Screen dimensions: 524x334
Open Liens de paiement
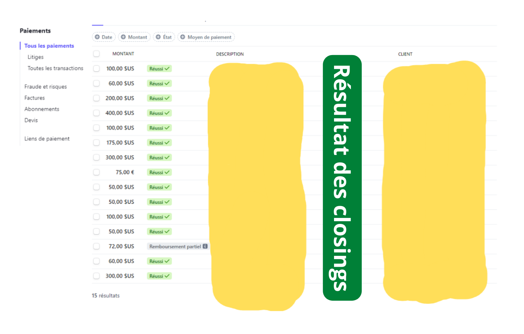[47, 139]
